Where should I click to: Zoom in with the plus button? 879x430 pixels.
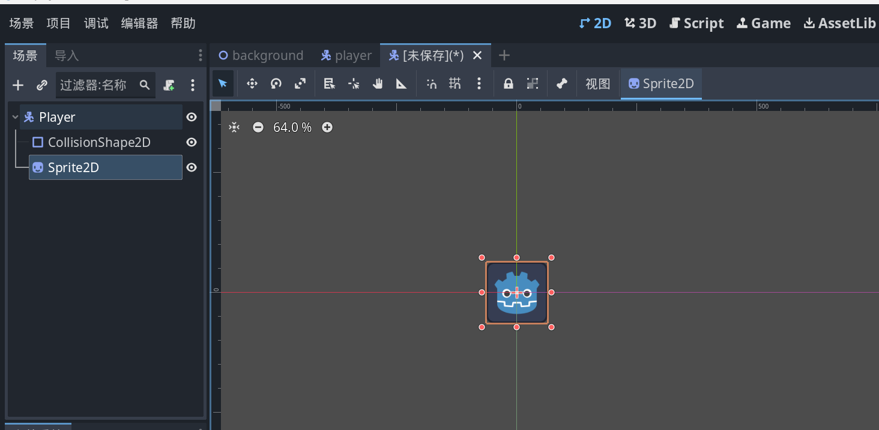[x=327, y=127]
